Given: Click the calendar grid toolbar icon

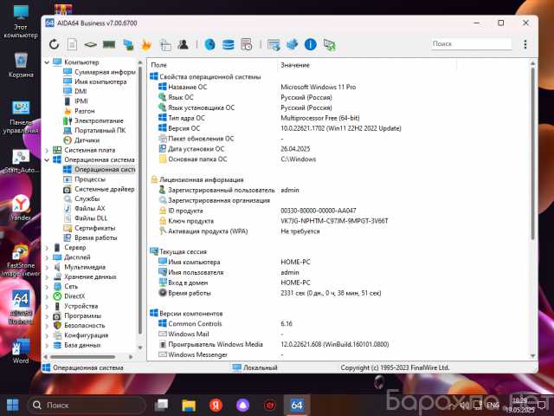Looking at the screenshot, I should pos(165,45).
